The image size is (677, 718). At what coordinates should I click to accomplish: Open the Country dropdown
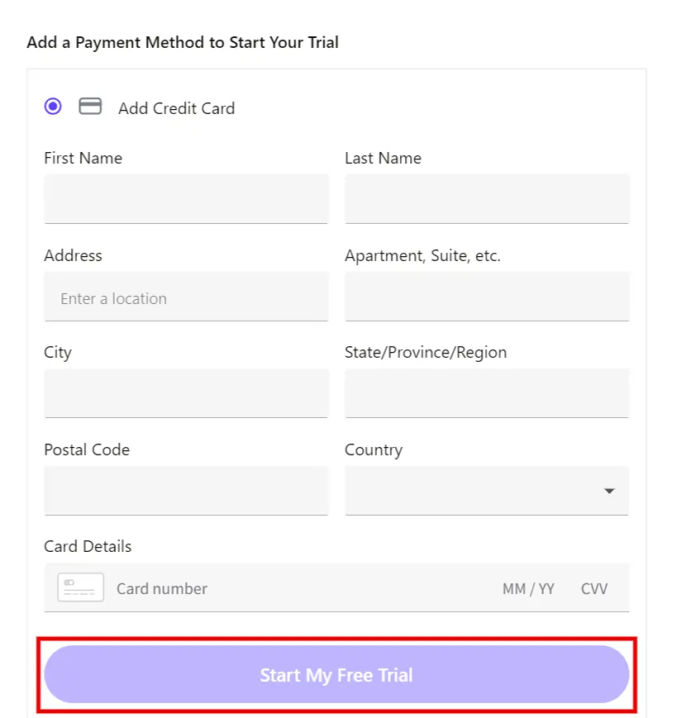click(x=486, y=490)
